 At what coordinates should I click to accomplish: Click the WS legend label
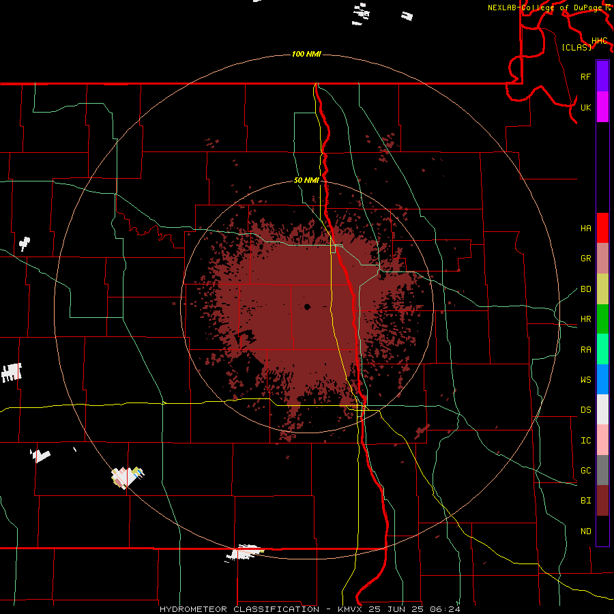click(x=585, y=380)
